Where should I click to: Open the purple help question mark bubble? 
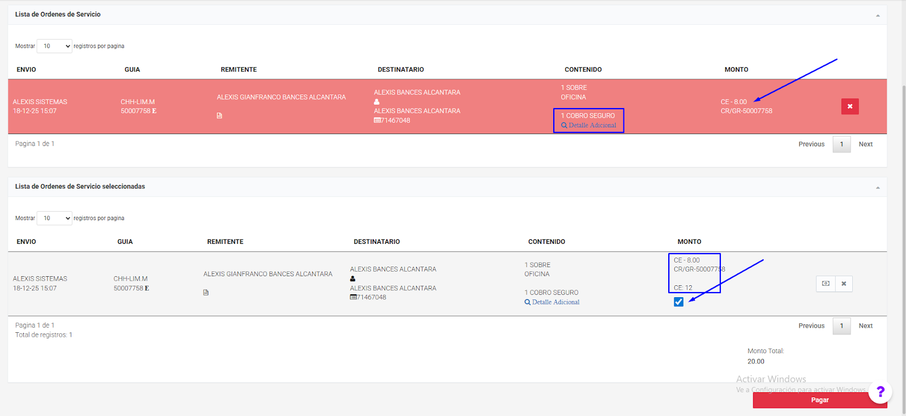[880, 392]
